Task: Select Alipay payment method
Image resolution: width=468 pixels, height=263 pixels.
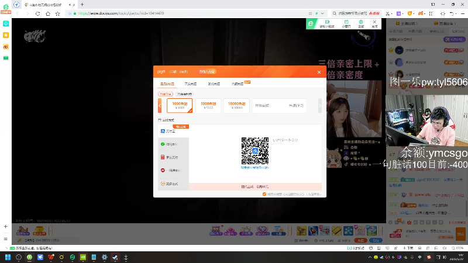Action: 173,131
